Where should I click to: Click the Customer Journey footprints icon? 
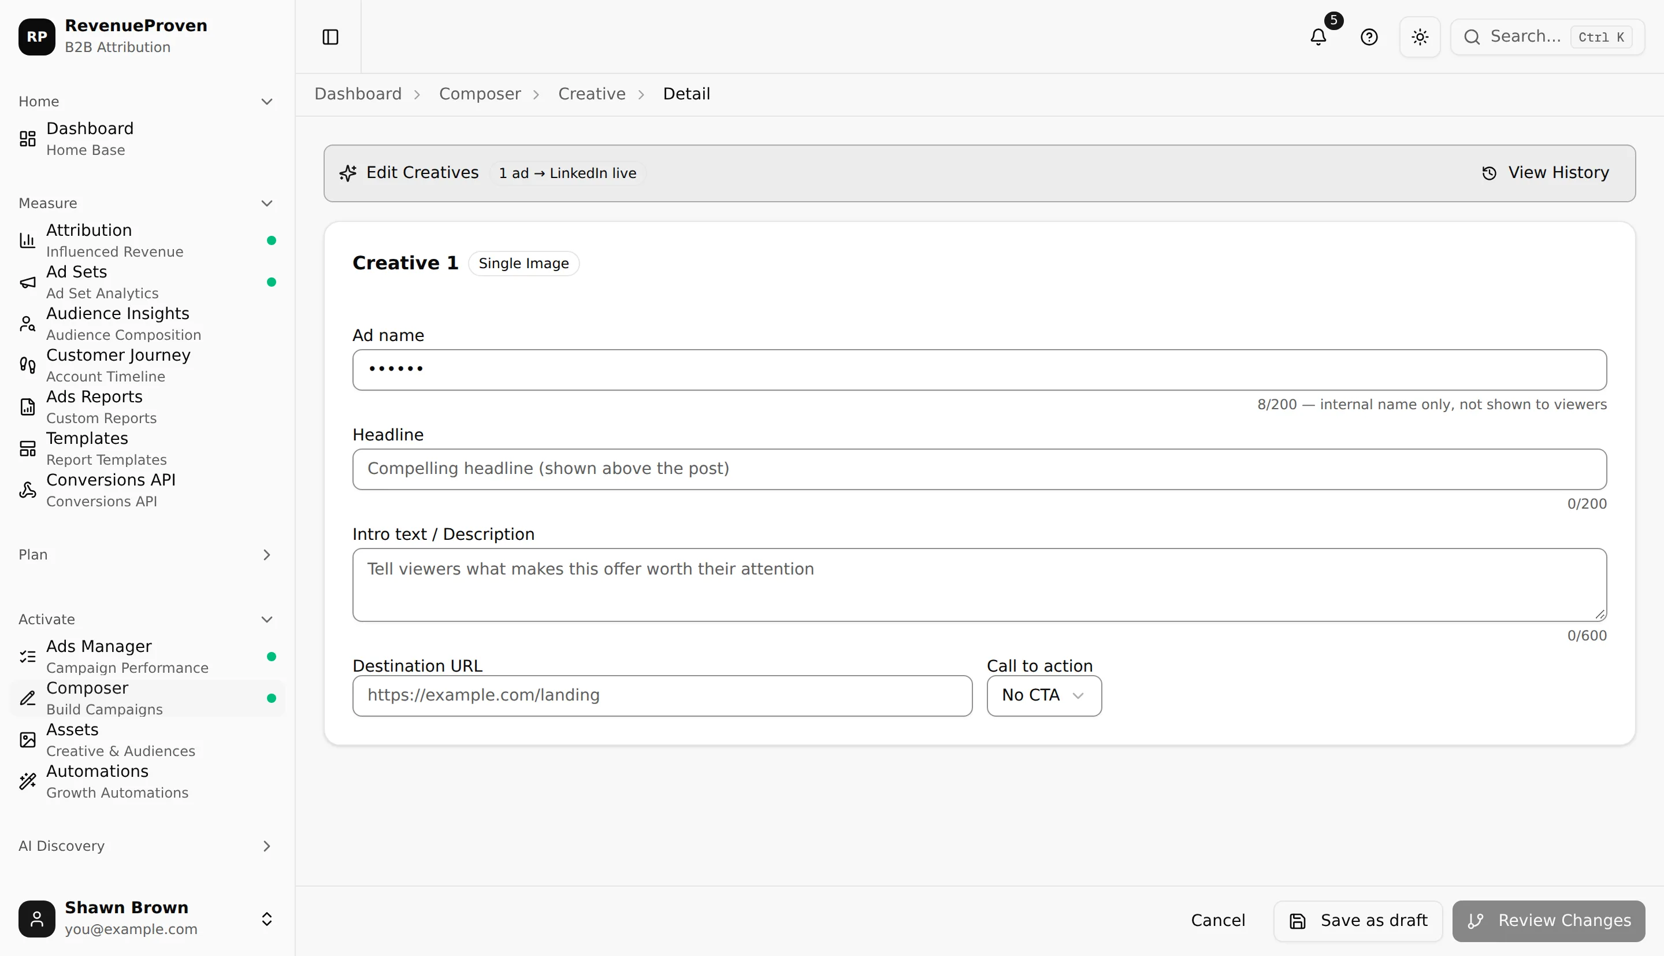click(28, 365)
